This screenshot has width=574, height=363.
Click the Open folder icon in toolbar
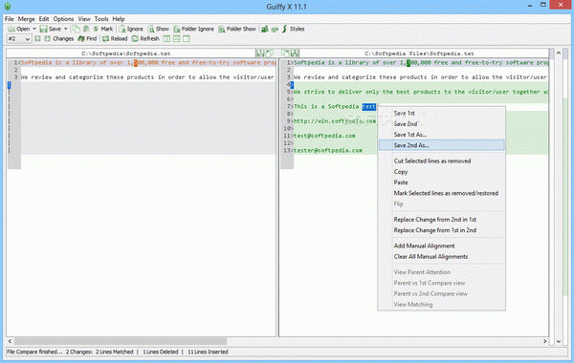(x=11, y=29)
